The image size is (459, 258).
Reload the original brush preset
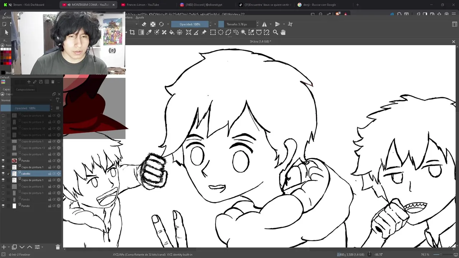click(161, 24)
